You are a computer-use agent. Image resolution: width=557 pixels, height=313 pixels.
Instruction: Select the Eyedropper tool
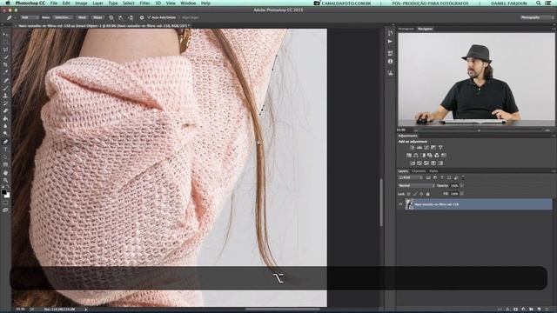coord(5,72)
